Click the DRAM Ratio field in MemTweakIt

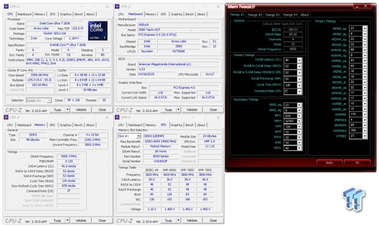tap(293, 35)
